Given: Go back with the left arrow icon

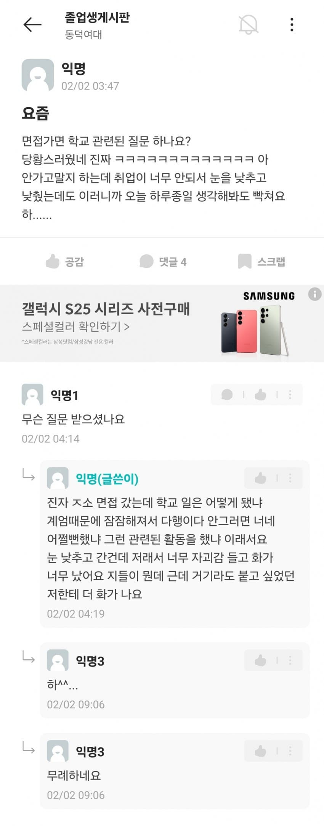Looking at the screenshot, I should tap(32, 25).
